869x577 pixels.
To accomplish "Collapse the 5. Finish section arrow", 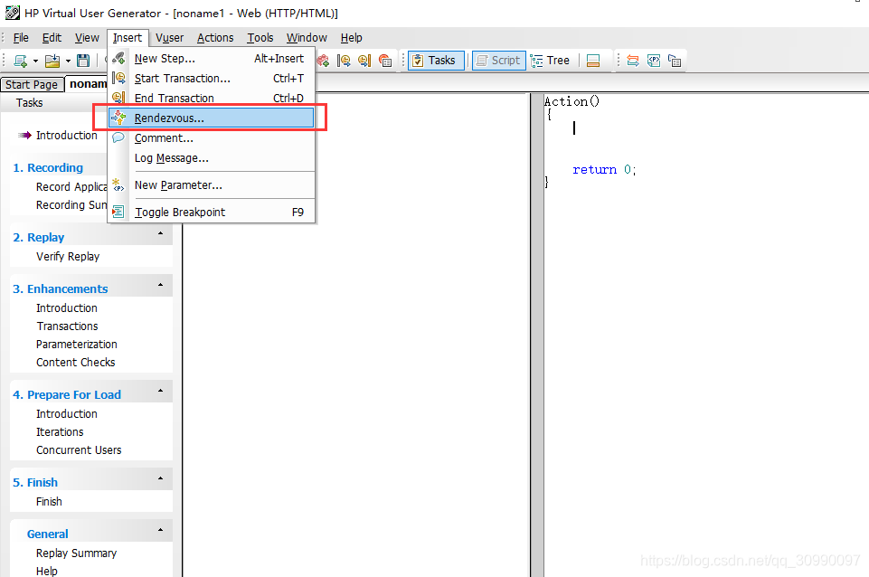I will [x=161, y=478].
